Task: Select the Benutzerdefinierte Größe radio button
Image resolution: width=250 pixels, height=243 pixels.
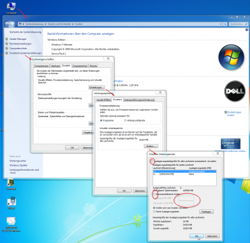Action: 154,194
